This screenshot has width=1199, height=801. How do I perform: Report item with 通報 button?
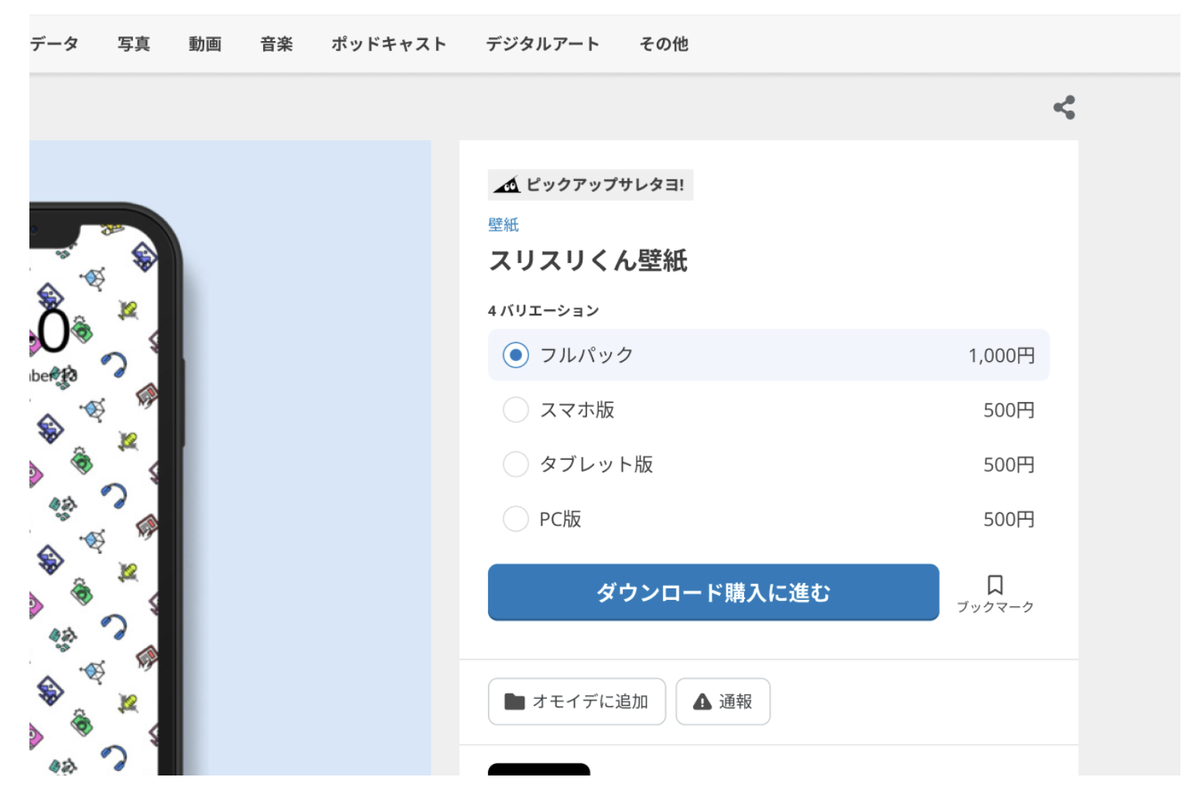[x=722, y=701]
